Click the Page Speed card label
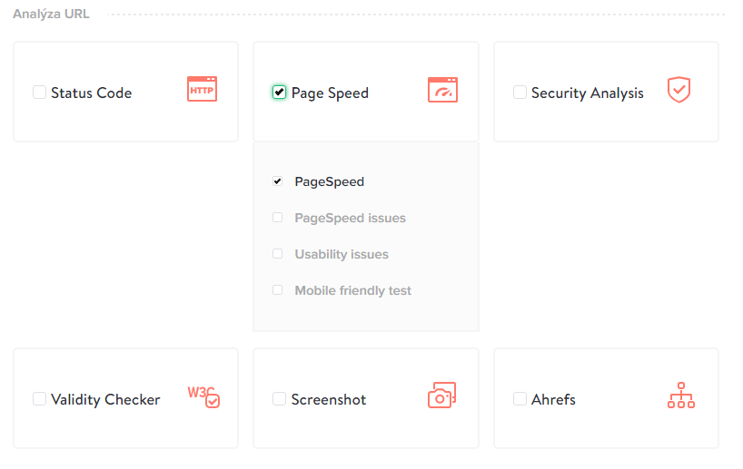The height and width of the screenshot is (469, 743). [x=330, y=93]
